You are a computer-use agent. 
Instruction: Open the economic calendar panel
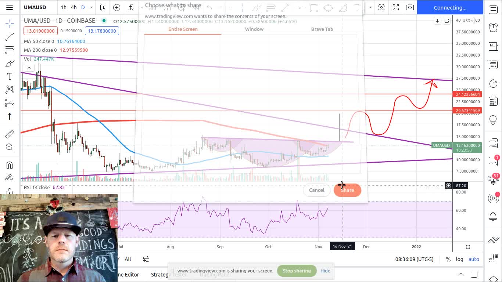pos(493,101)
